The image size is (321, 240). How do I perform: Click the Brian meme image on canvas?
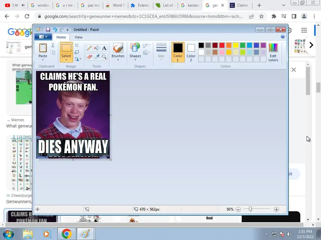[73, 115]
